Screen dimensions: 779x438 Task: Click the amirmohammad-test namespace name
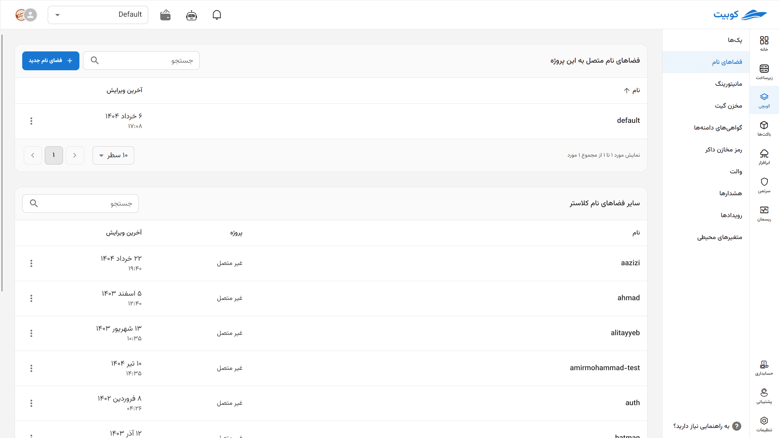605,368
